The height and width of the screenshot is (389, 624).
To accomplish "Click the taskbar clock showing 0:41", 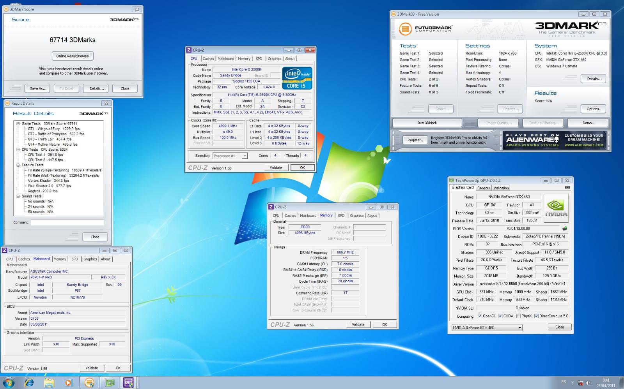I will pos(605,383).
